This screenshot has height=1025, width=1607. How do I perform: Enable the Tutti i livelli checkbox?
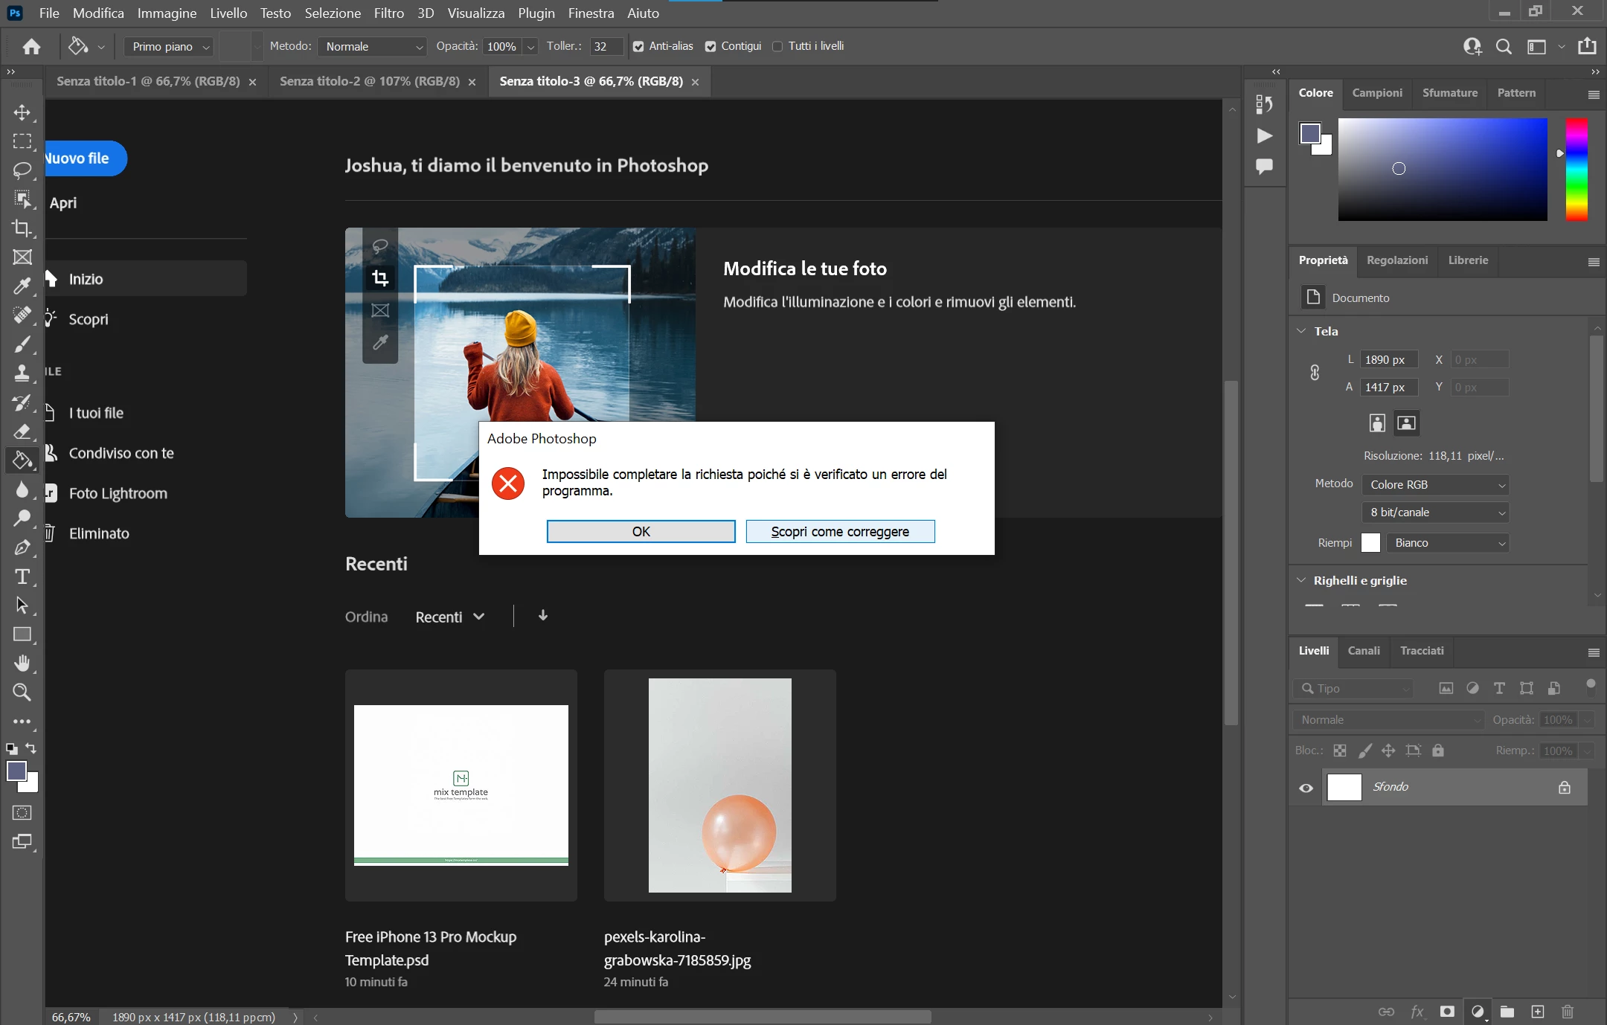(x=777, y=47)
